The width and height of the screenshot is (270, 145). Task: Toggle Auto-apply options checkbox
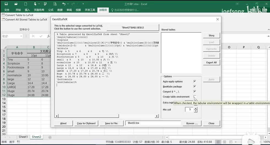[x=195, y=81]
